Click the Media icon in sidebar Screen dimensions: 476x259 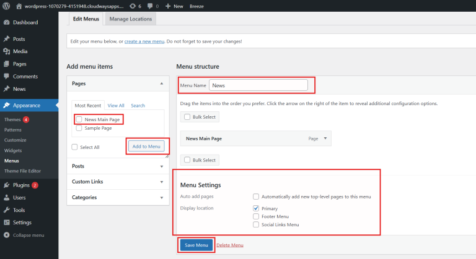[x=6, y=51]
